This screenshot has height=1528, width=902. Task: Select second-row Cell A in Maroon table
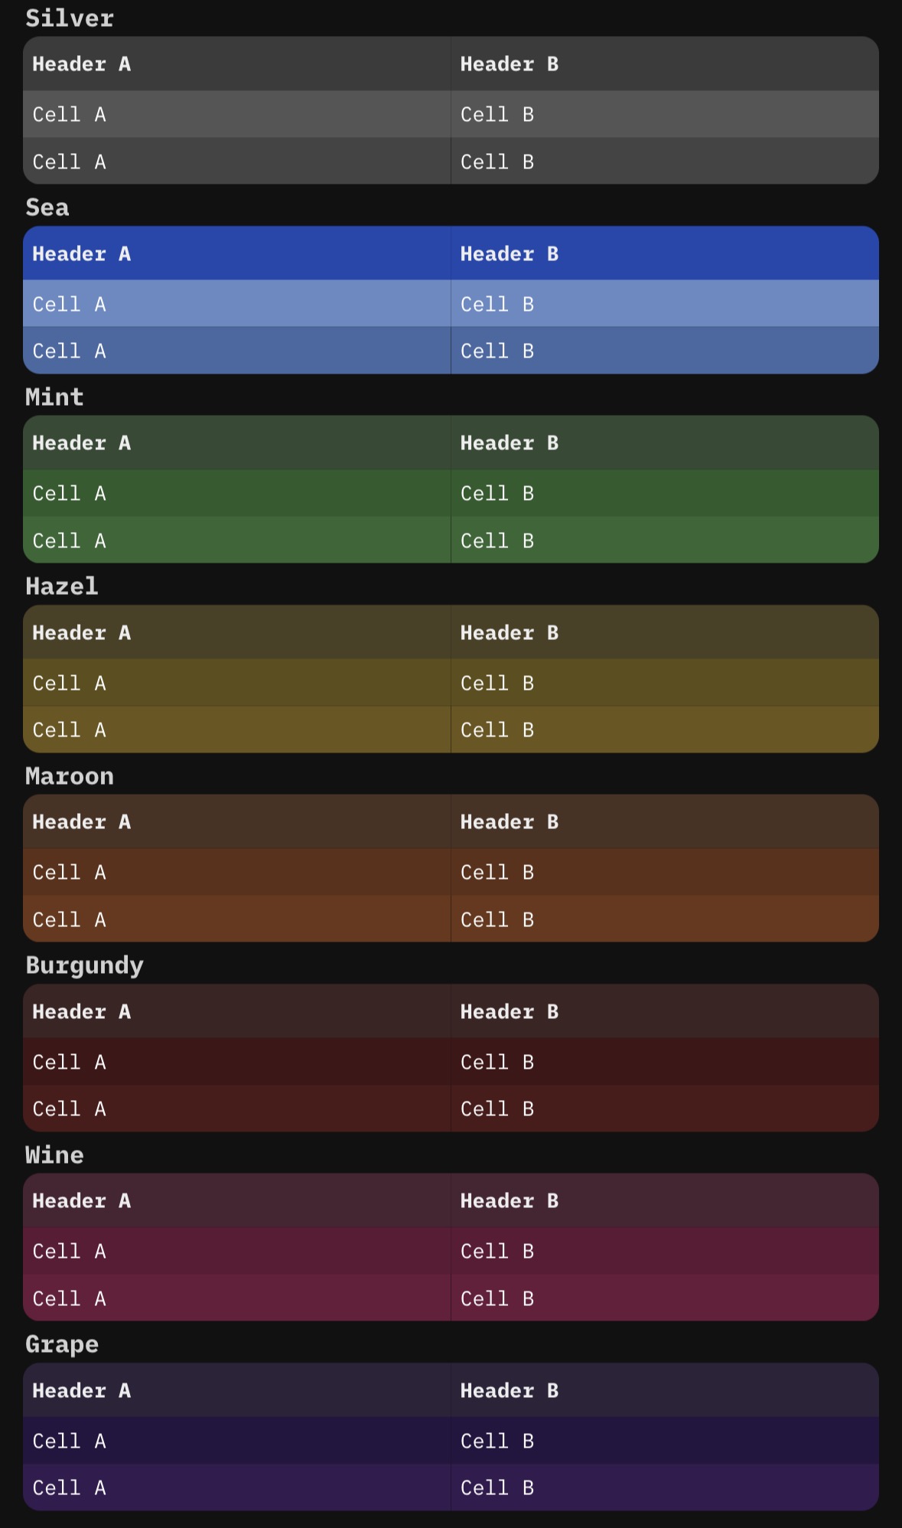(69, 919)
